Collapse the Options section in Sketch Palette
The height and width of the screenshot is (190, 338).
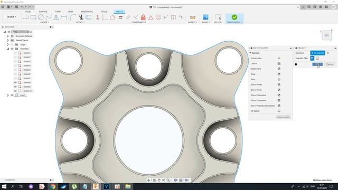250,53
